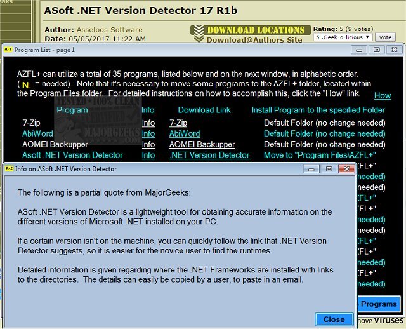Image resolution: width=406 pixels, height=329 pixels.
Task: Click the Program column header
Action: tap(72, 110)
